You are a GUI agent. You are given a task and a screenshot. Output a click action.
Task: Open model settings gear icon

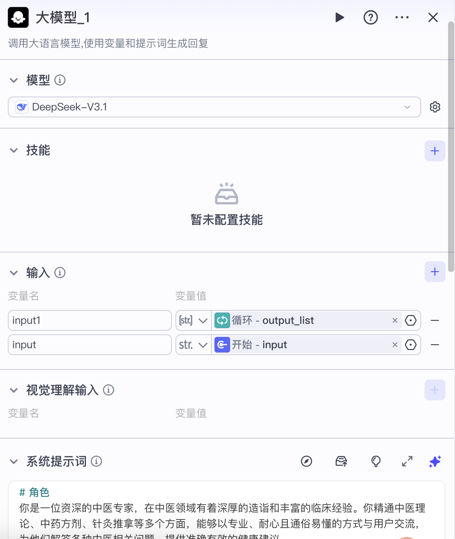(x=435, y=107)
